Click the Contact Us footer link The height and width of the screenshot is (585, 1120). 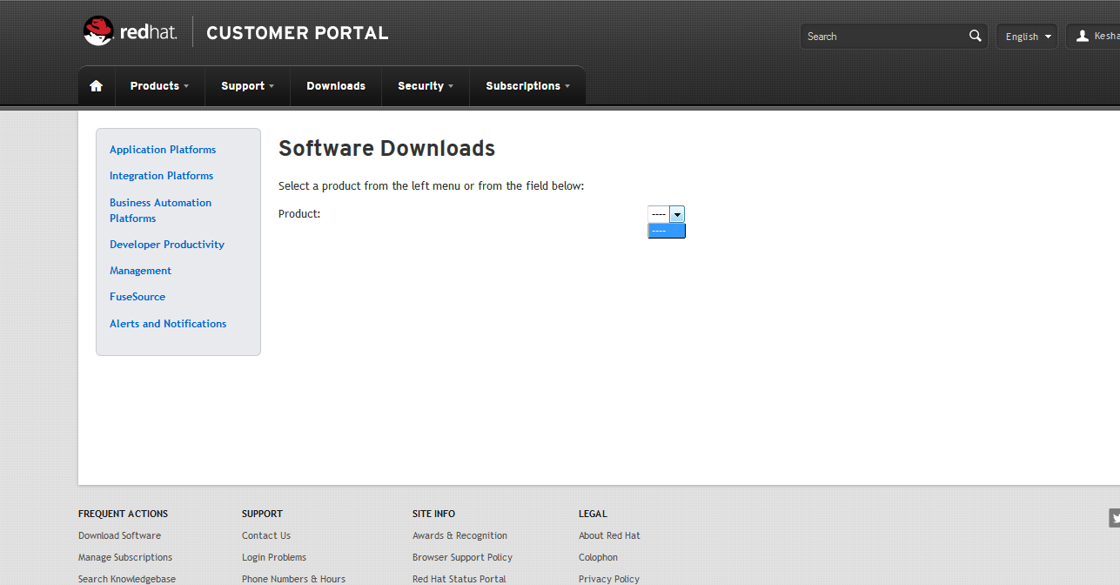(266, 535)
